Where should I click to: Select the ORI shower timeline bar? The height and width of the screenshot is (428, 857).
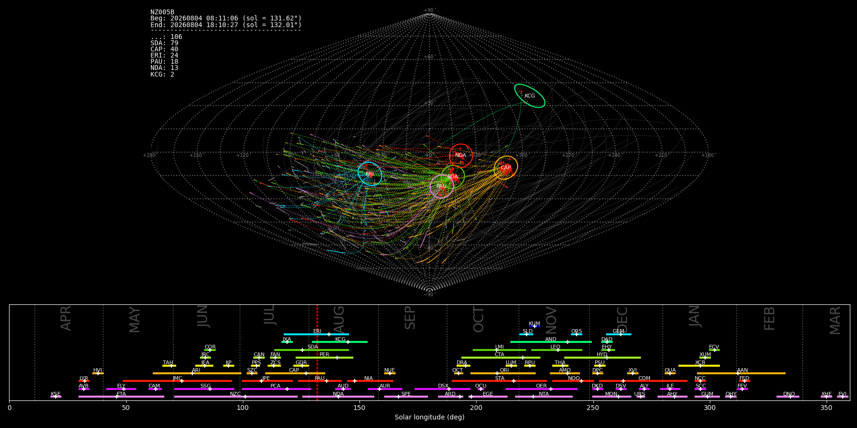(x=503, y=373)
